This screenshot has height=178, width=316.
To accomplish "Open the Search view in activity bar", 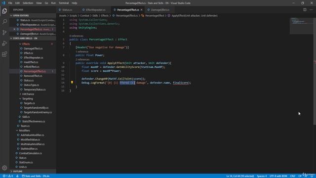I will (4, 22).
